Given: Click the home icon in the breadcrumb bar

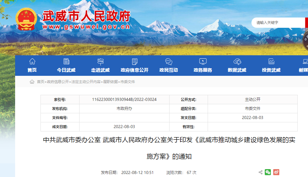Looking at the screenshot, I should (33, 82).
